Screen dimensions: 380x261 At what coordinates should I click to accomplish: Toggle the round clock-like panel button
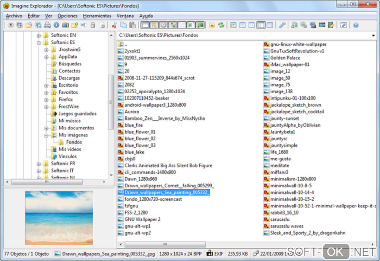(x=164, y=25)
